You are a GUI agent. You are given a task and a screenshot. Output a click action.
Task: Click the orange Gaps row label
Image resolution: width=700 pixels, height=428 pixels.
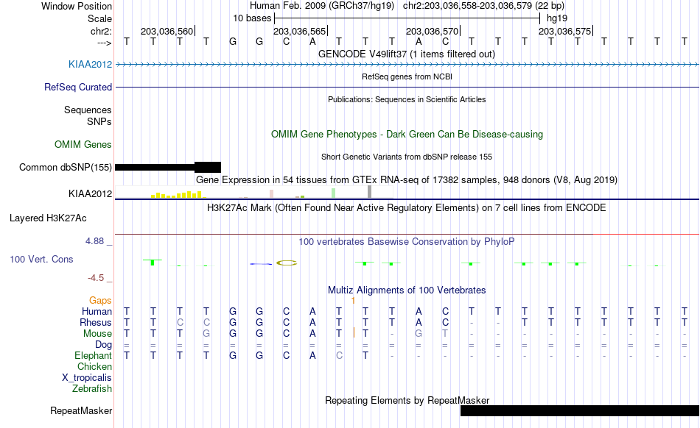[x=100, y=300]
